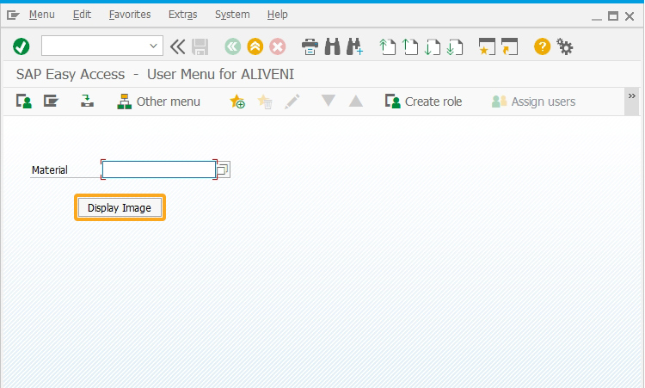The height and width of the screenshot is (388, 645).
Task: Open the Favorites menu
Action: point(130,15)
